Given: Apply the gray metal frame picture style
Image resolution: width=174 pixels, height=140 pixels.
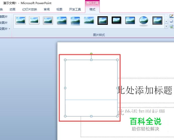Looking at the screenshot, I should click(x=48, y=21).
